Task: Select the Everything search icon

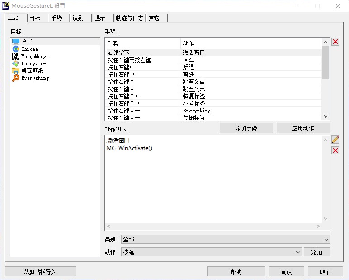Action: [16, 78]
